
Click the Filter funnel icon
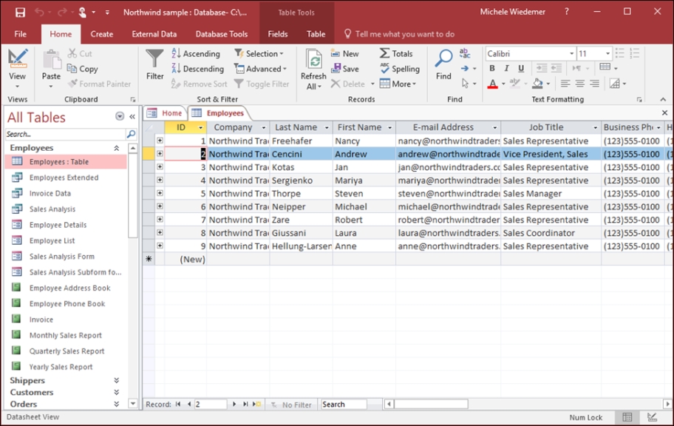[x=154, y=59]
